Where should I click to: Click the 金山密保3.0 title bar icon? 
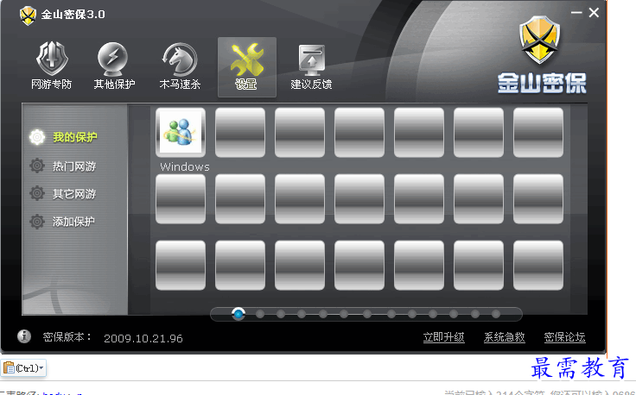pyautogui.click(x=28, y=16)
